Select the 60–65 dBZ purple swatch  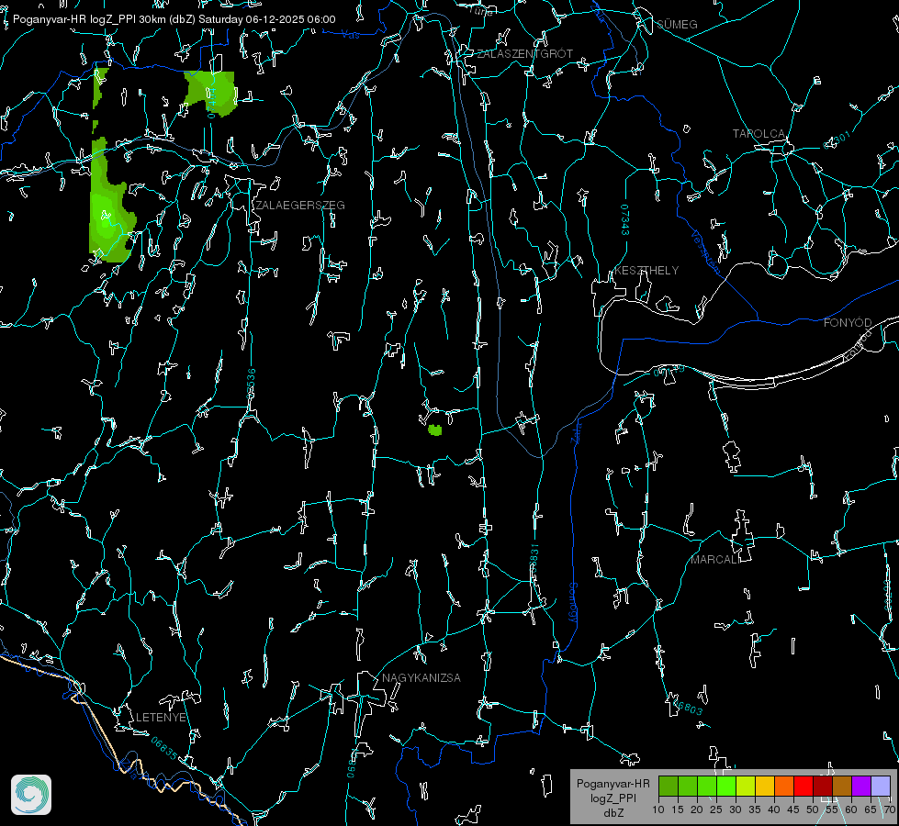(861, 786)
